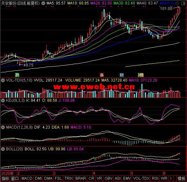Click the month 3 marker on time axis

[x=54, y=173]
